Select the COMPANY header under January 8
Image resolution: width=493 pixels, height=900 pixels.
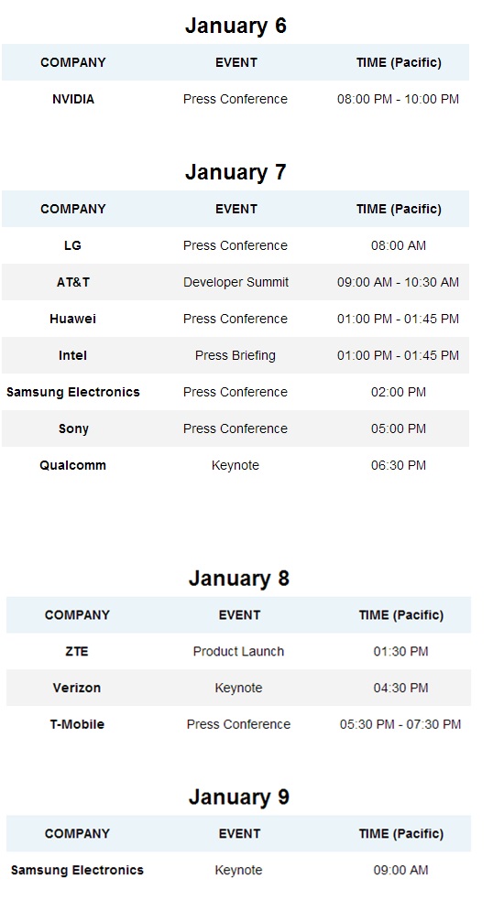[77, 614]
